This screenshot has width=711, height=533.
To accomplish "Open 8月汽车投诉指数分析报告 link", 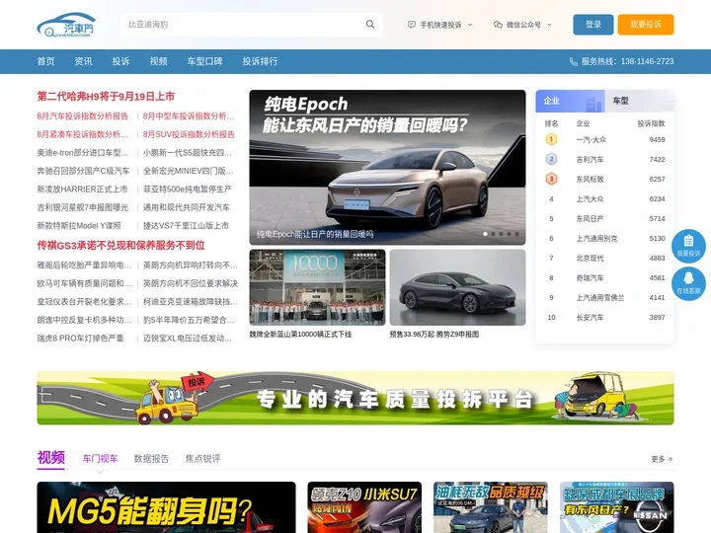I will click(x=83, y=116).
